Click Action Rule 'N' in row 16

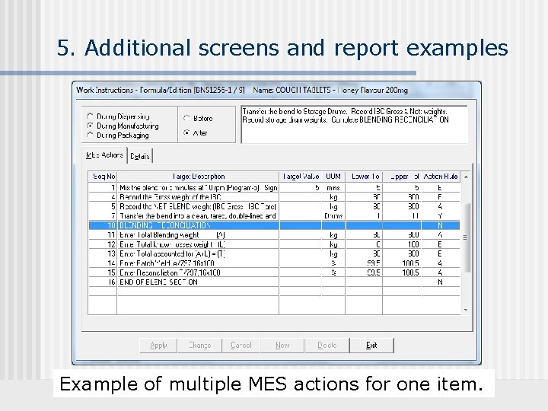click(441, 282)
